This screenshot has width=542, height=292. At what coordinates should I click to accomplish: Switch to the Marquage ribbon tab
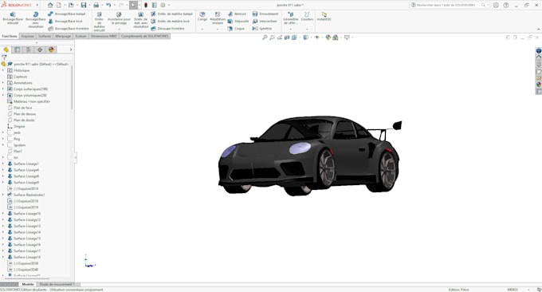[63, 36]
